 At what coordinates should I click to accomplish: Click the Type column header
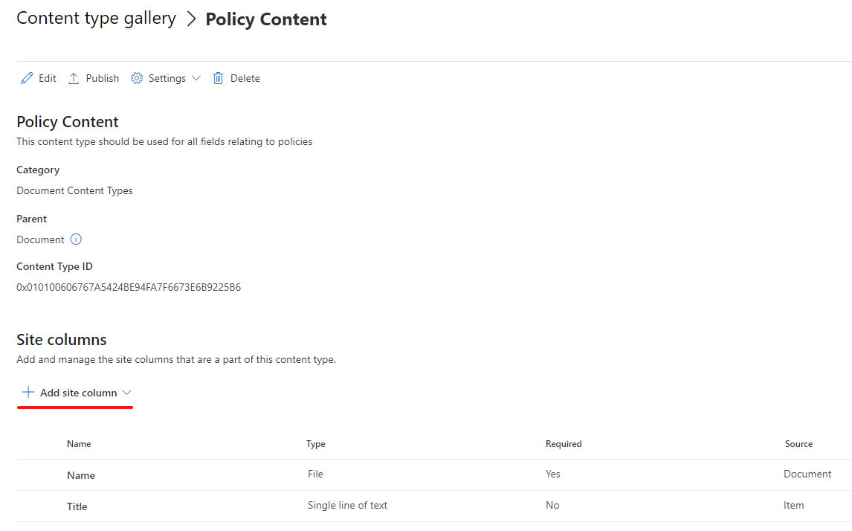pyautogui.click(x=315, y=443)
